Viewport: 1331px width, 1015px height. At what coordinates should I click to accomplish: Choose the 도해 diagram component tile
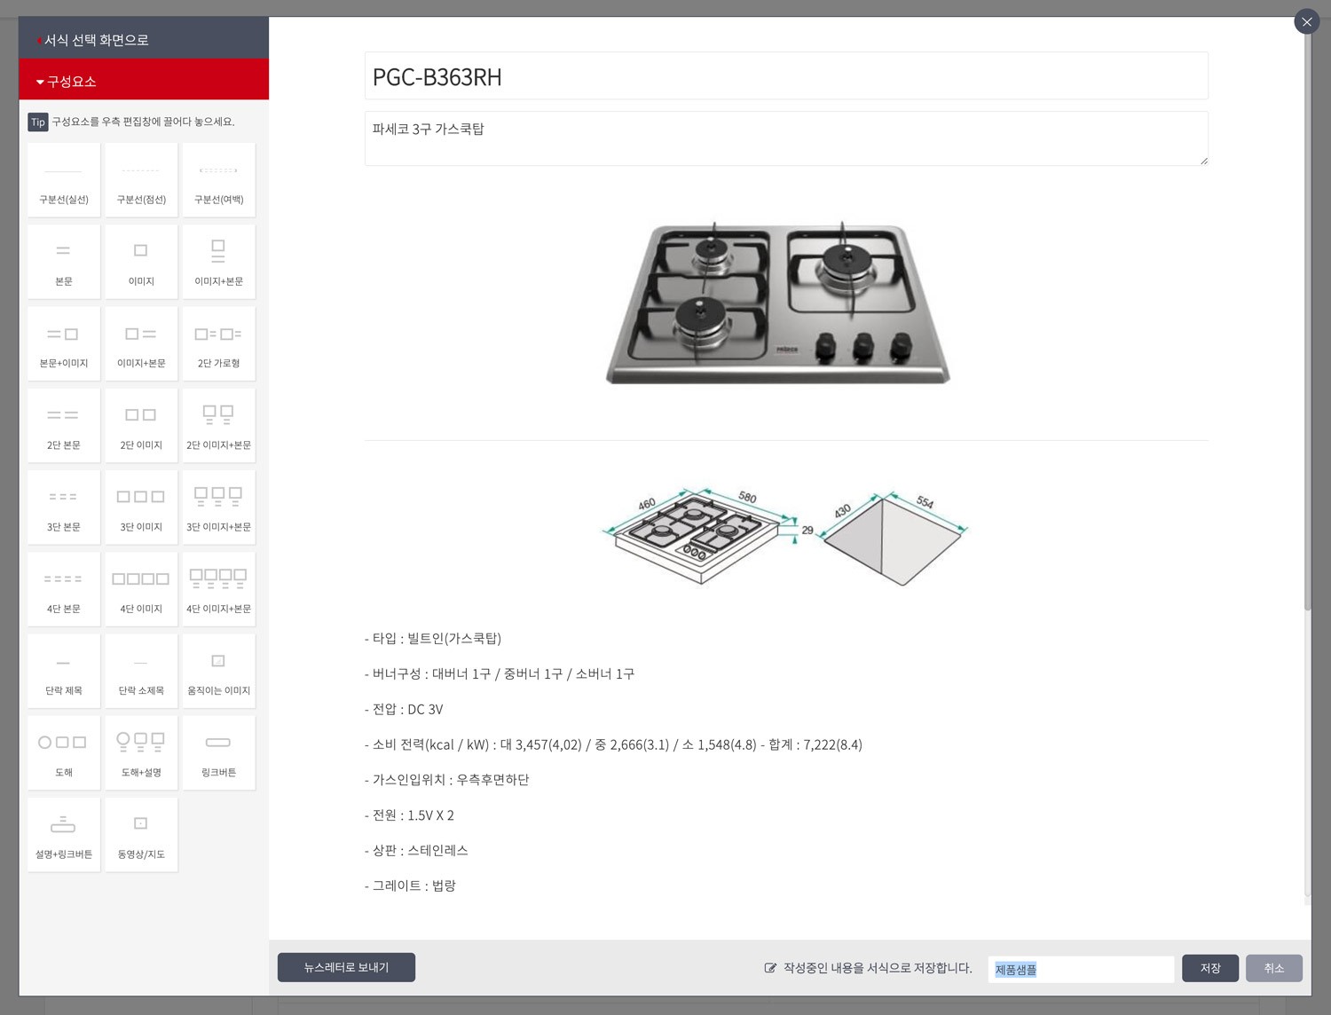coord(64,752)
